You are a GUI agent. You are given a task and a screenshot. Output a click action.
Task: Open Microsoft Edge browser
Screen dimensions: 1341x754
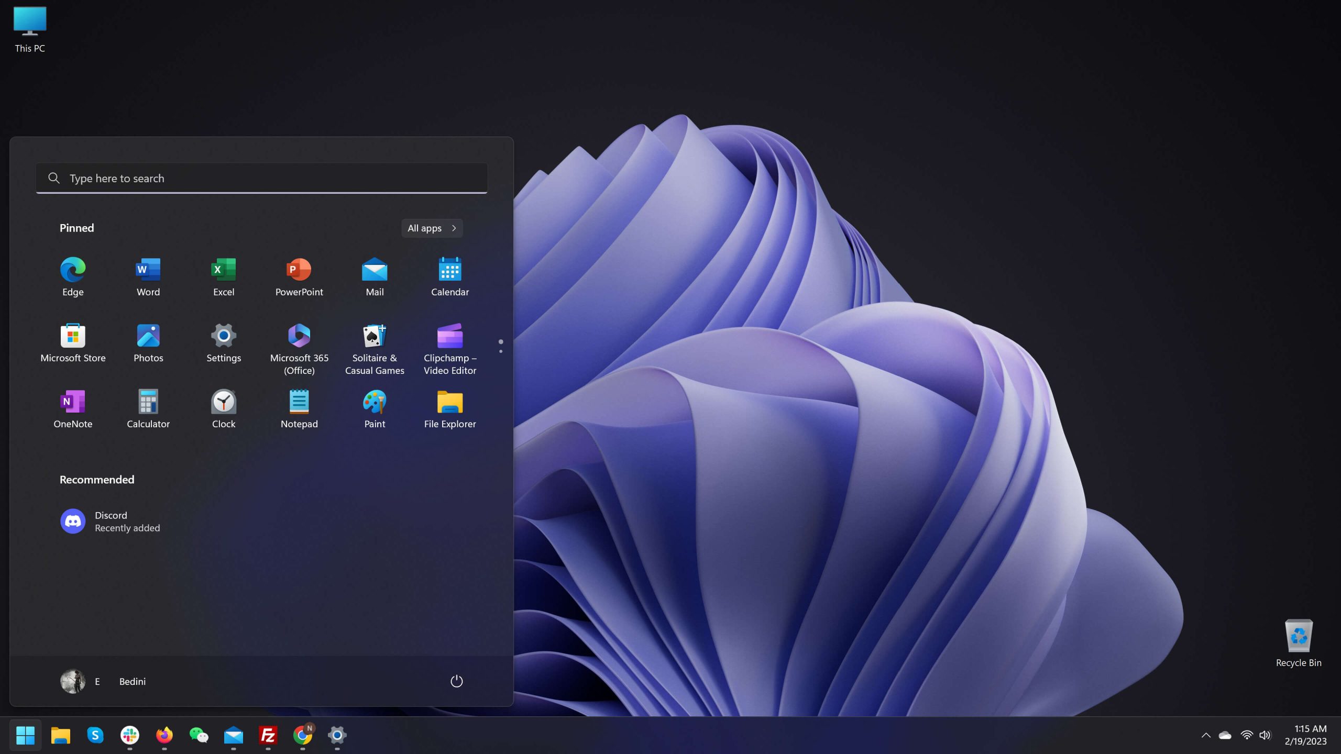tap(72, 269)
